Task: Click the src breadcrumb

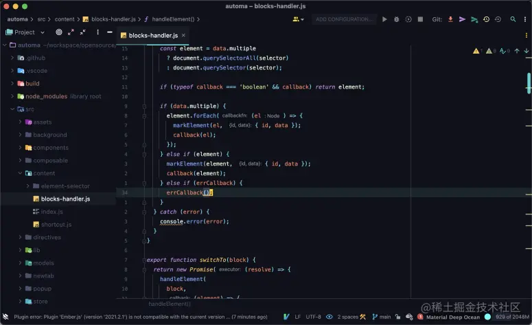Action: [x=41, y=19]
